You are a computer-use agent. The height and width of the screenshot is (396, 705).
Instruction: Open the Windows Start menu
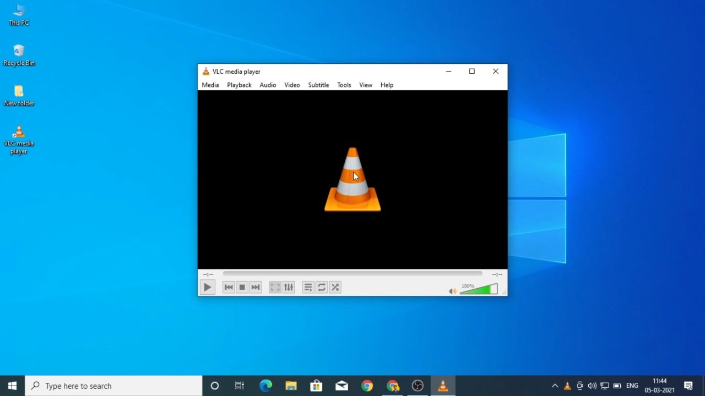(x=12, y=386)
